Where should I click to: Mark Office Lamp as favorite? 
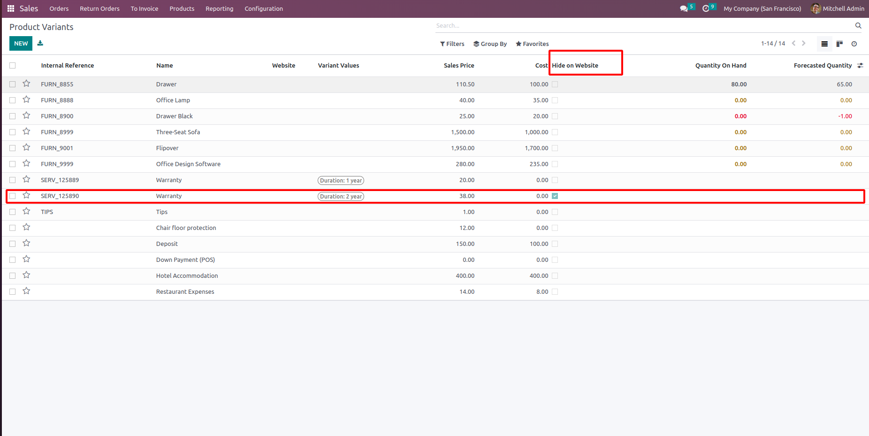[x=26, y=99]
